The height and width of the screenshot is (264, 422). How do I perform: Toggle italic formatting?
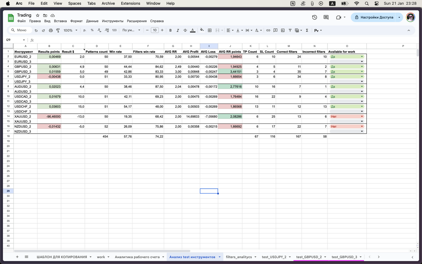(178, 30)
